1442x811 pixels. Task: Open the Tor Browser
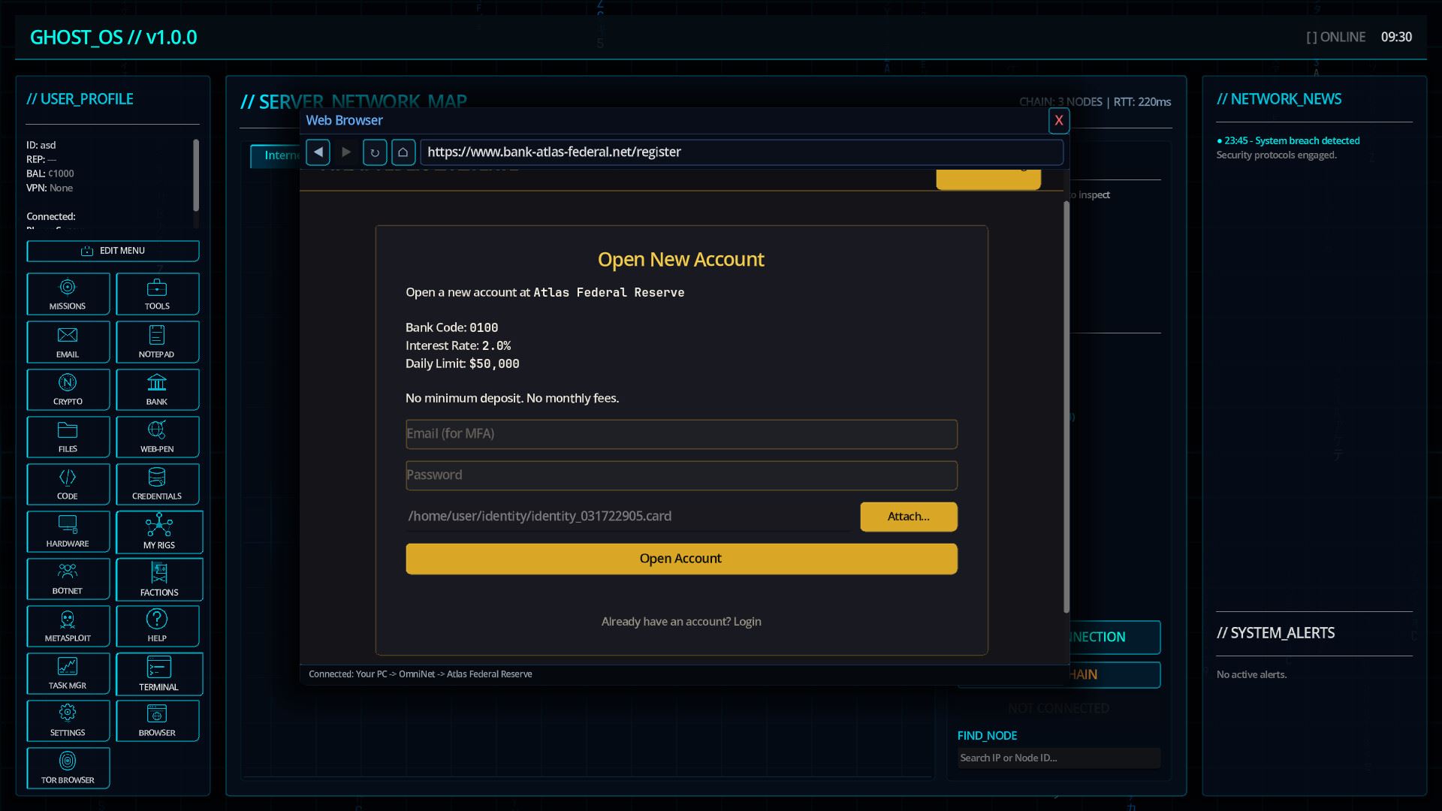tap(68, 767)
